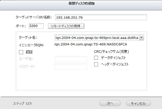Click the 仮想ディスクの追加 title bar
This screenshot has height=109, width=162.
(81, 4)
